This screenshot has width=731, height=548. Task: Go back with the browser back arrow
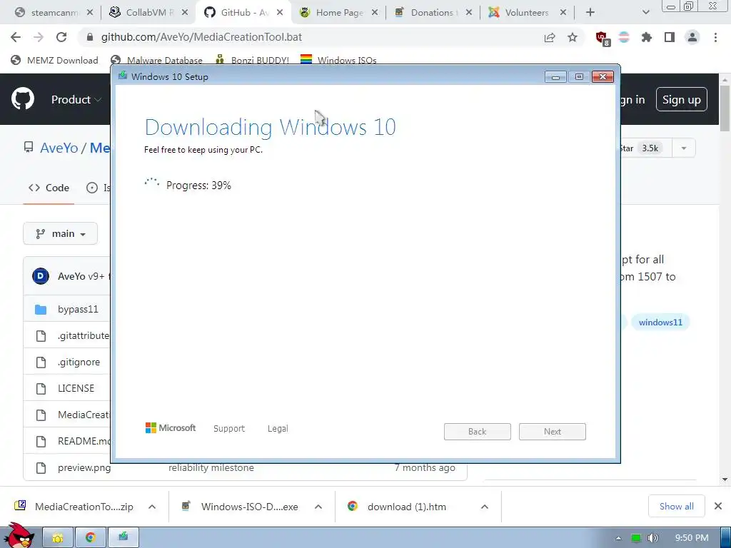(16, 37)
